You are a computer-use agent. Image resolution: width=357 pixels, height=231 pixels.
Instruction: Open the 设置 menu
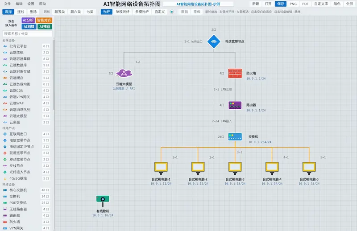(31, 4)
